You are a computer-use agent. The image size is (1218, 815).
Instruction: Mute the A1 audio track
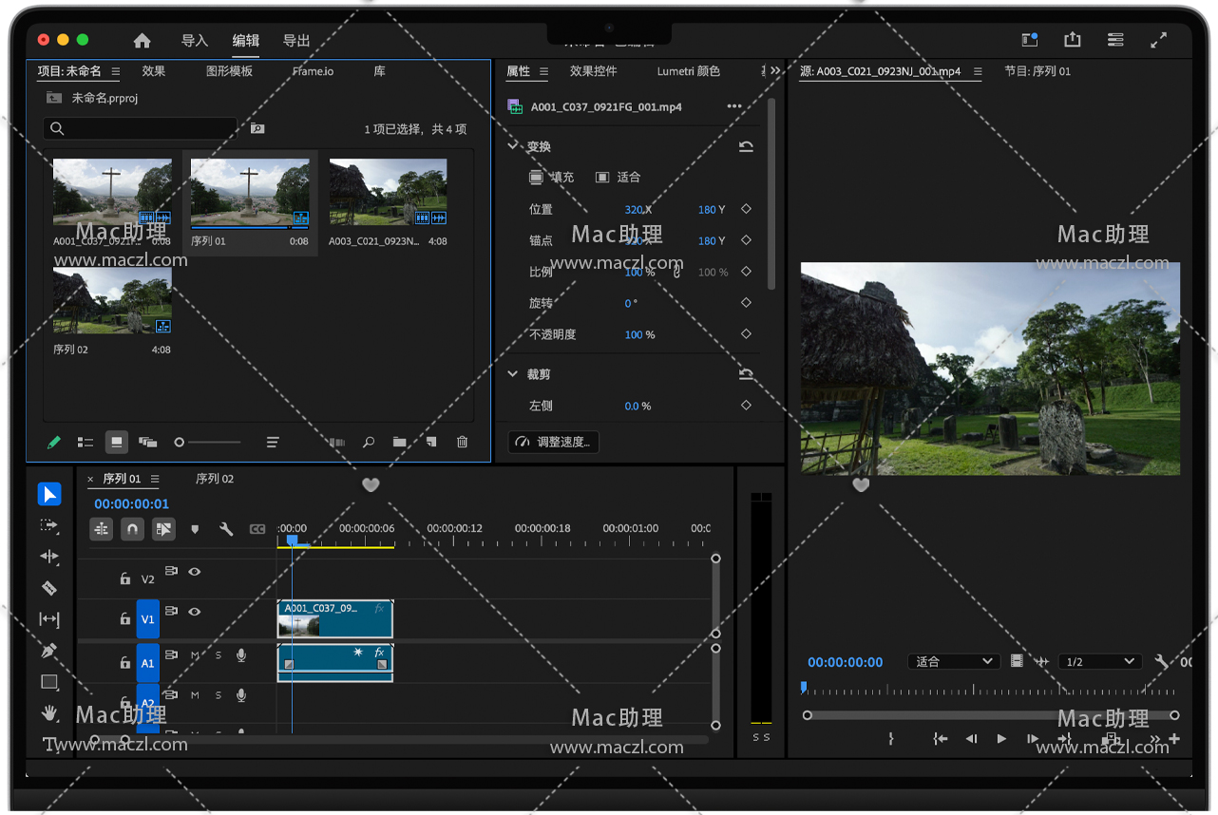click(x=195, y=655)
